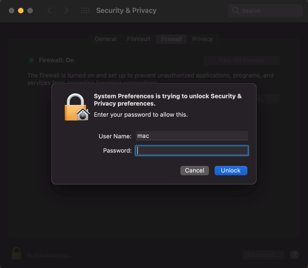This screenshot has height=268, width=308.
Task: Click the lock icon beside Authenticating
Action: click(x=16, y=253)
